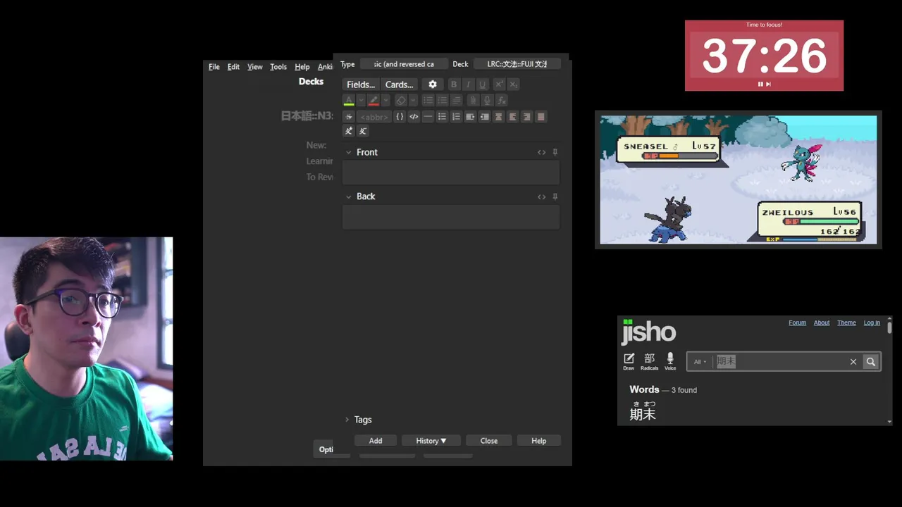Insert a horizontal rule line

coord(428,117)
